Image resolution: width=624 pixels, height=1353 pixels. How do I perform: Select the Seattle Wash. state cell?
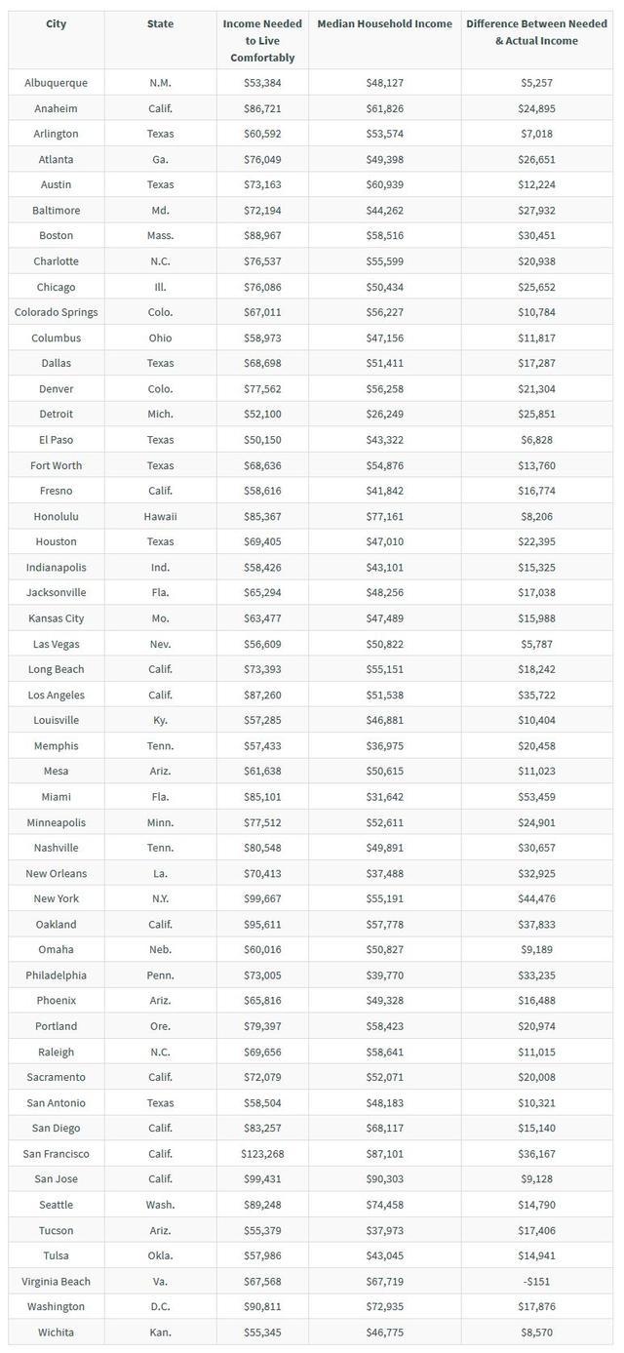click(x=160, y=1205)
